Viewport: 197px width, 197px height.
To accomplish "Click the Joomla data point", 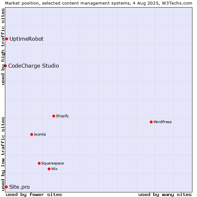I will (x=32, y=135).
